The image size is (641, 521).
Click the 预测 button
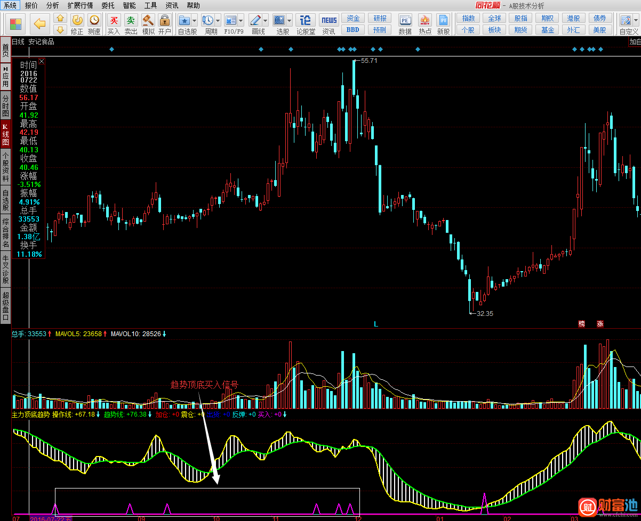[x=380, y=30]
